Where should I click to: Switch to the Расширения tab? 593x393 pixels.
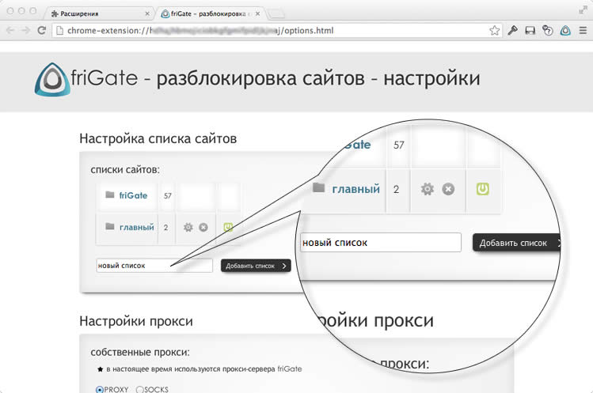coord(98,13)
